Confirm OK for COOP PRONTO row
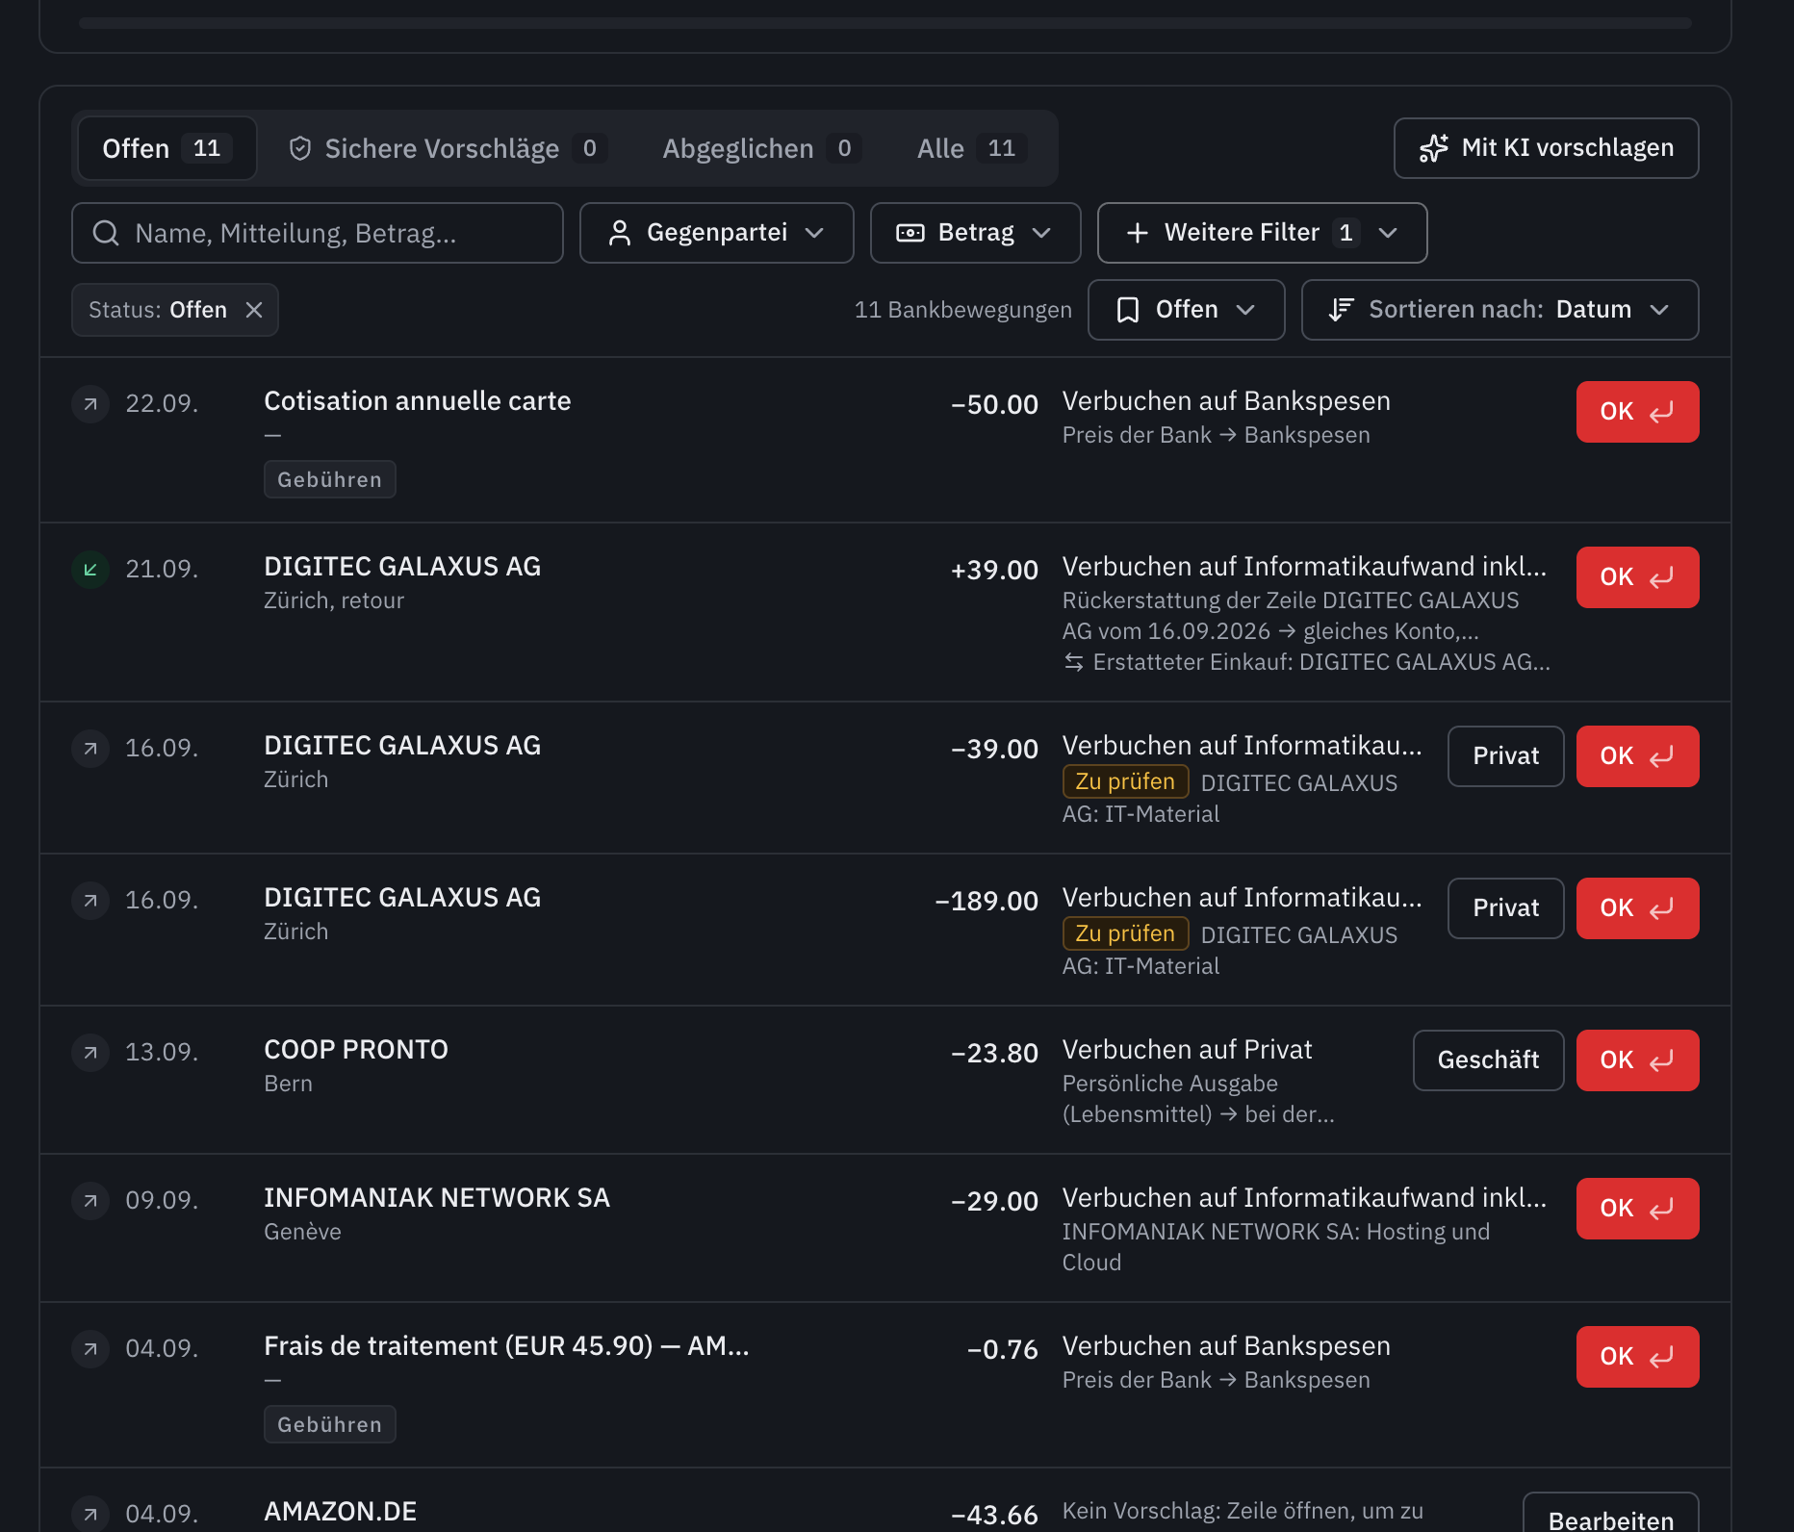 click(1638, 1060)
